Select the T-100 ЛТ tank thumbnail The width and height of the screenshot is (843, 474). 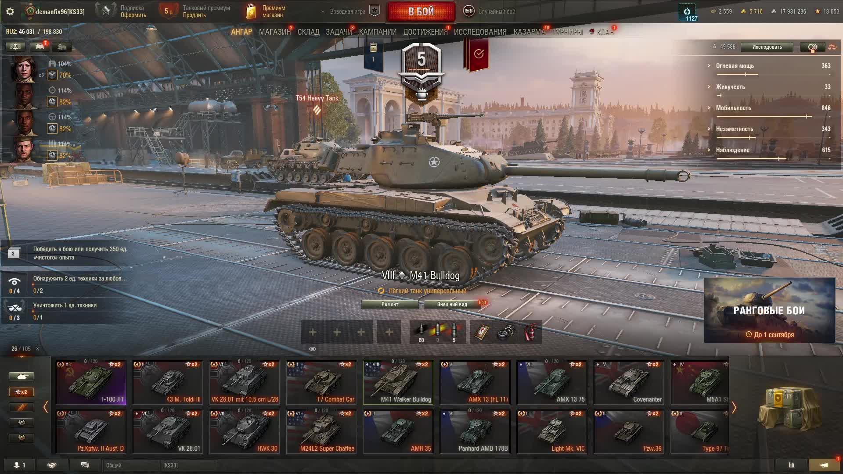point(91,382)
